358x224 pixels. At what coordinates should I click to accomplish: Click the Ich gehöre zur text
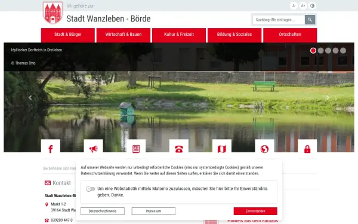[80, 6]
